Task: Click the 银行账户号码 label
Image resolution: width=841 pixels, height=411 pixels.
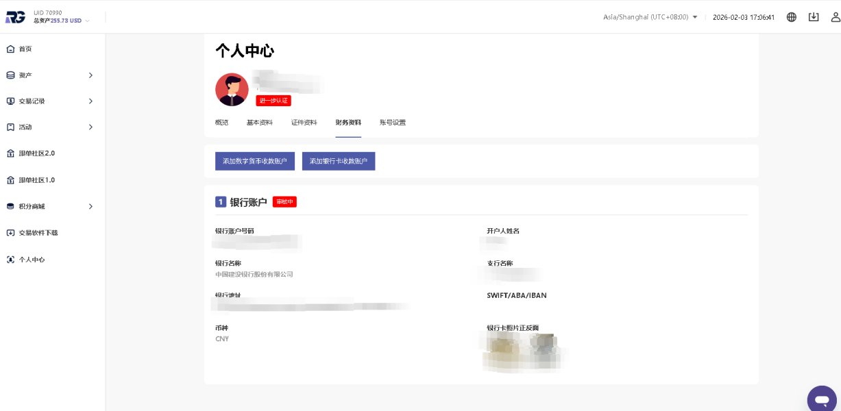Action: tap(234, 231)
